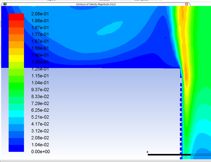Click legend value 1.25e-01
This screenshot has height=162, width=211.
coord(40,69)
